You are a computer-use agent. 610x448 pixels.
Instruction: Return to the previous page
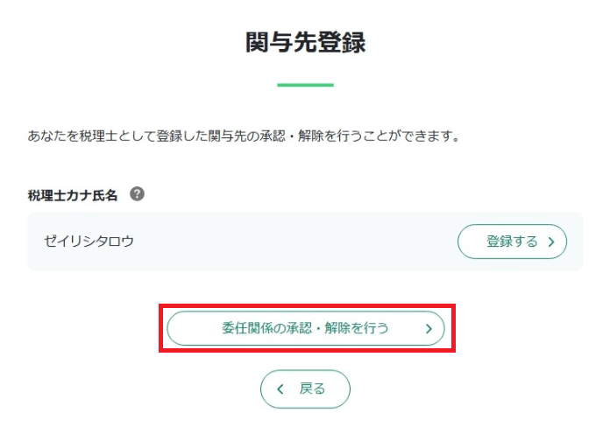[x=305, y=389]
